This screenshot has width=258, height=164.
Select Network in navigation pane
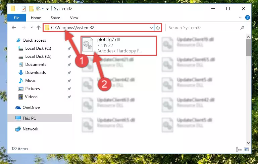point(31,129)
